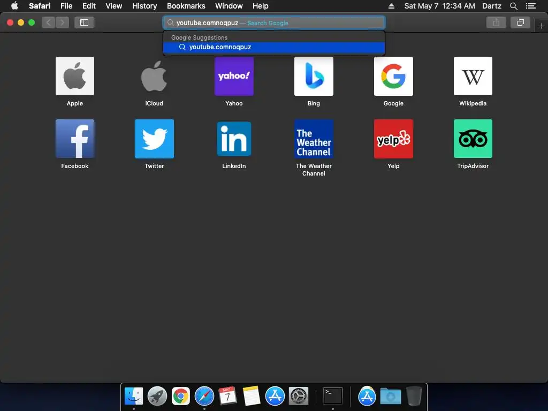
Task: Toggle the Safari sidebar button
Action: pos(84,22)
